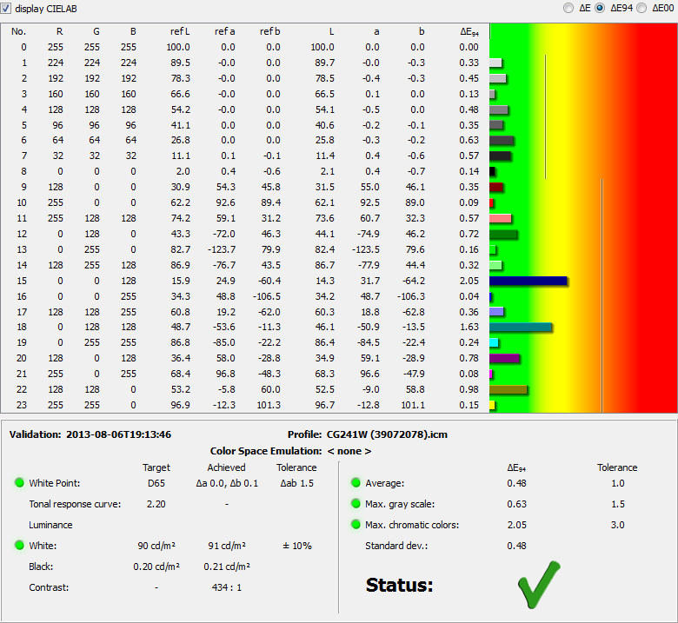
Task: Click the ref a value -123.7
Action: tap(222, 249)
